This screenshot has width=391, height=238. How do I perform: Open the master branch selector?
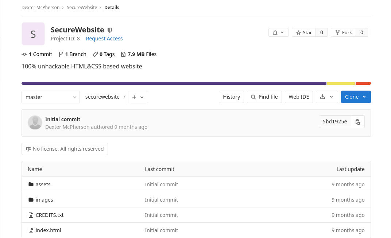(x=50, y=97)
